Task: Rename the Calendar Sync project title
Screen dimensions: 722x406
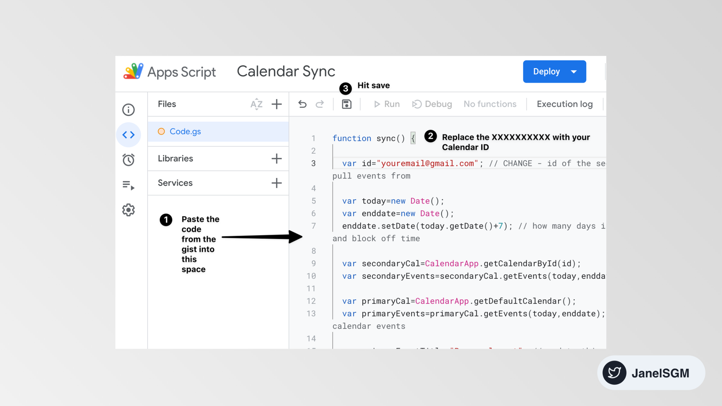Action: pos(286,71)
